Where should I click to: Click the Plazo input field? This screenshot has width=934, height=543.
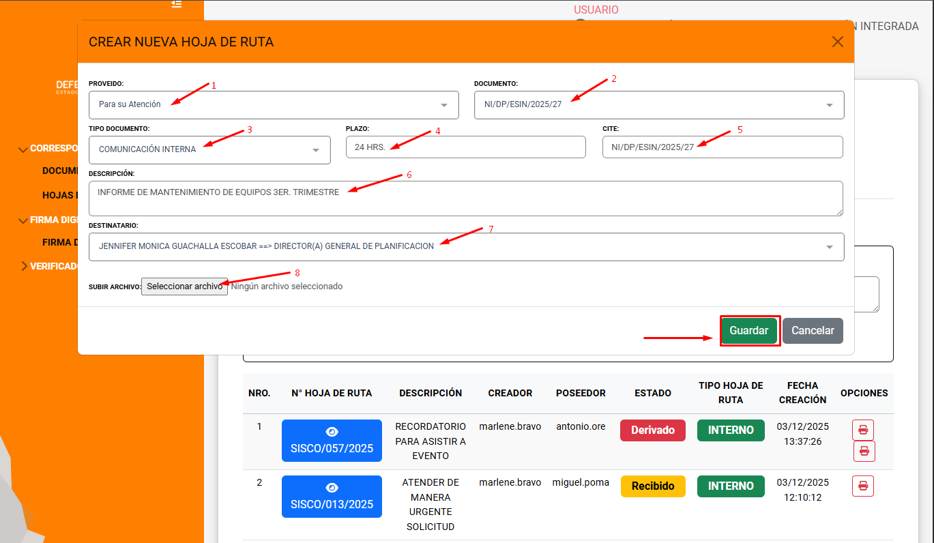(x=465, y=147)
